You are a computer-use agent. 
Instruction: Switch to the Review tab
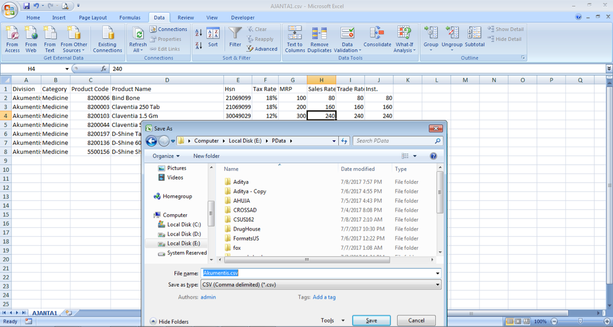pos(186,17)
